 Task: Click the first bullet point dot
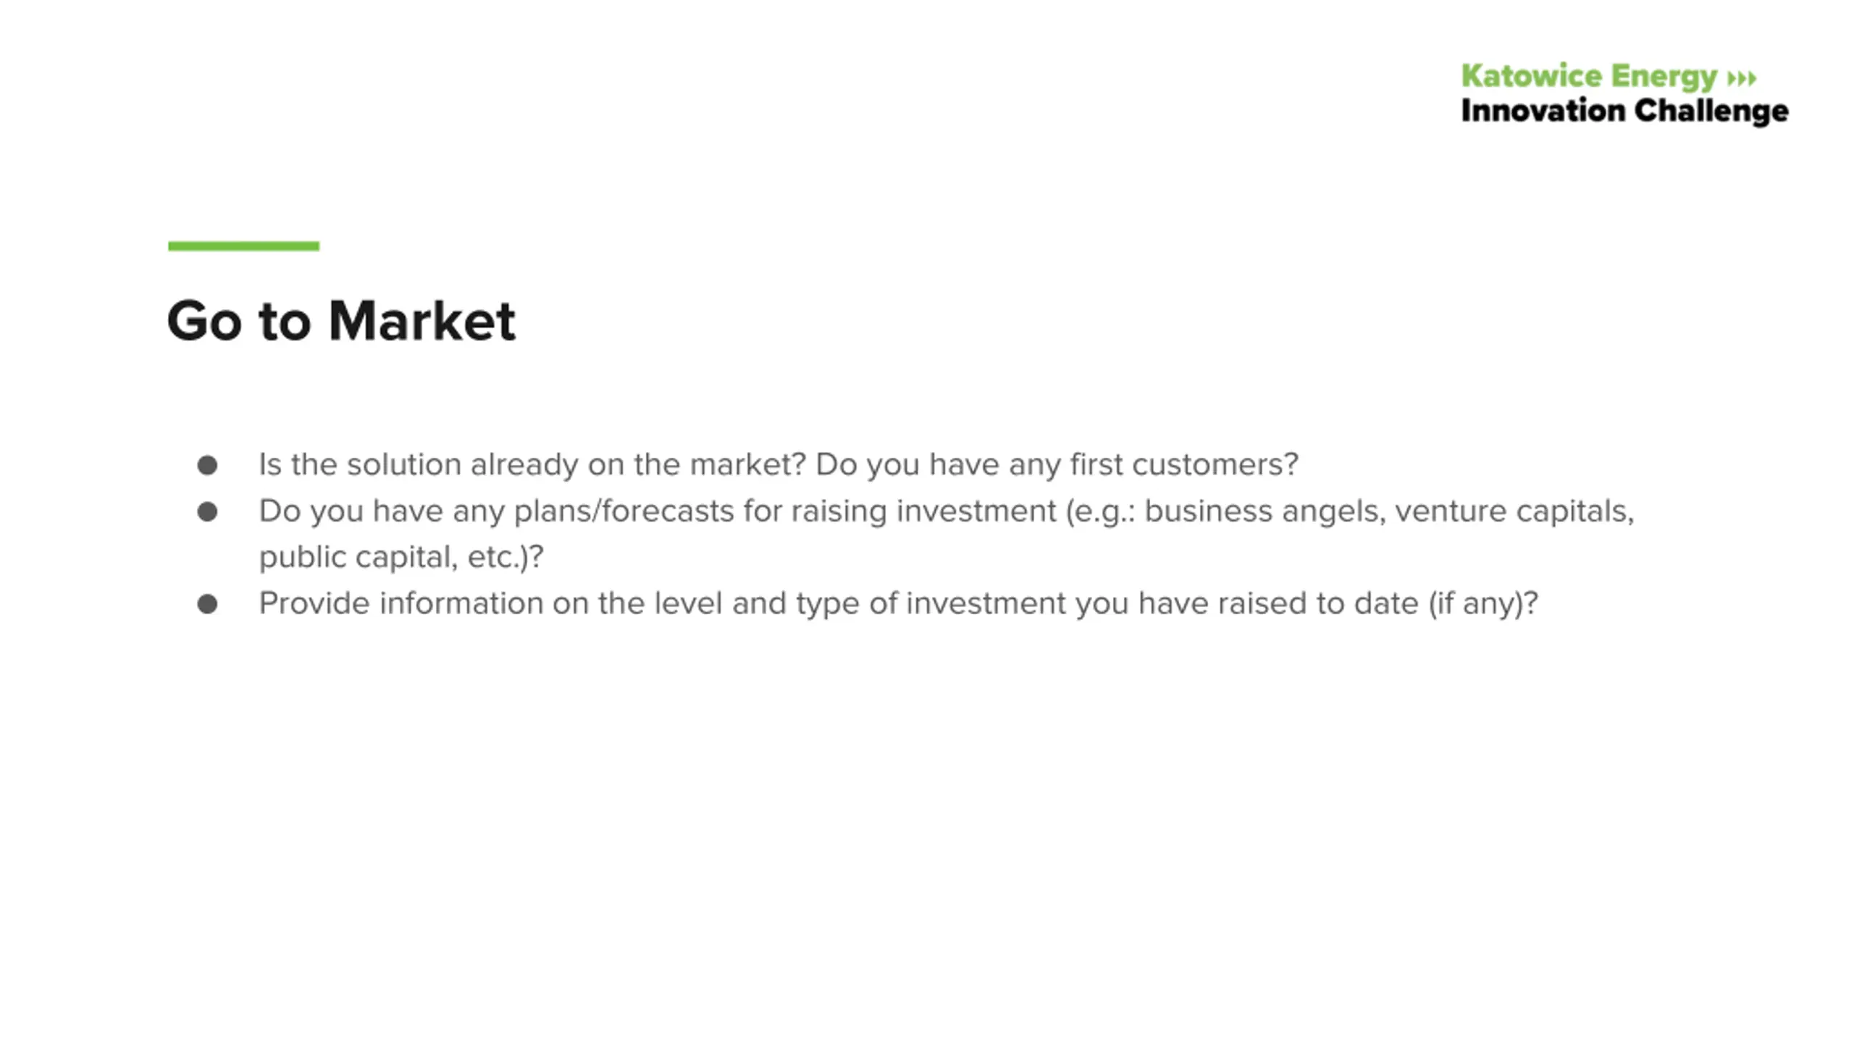click(x=207, y=465)
